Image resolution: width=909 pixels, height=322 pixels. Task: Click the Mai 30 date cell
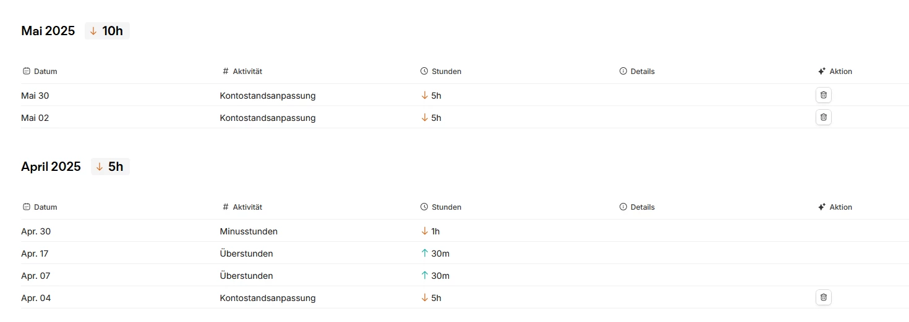tap(35, 96)
